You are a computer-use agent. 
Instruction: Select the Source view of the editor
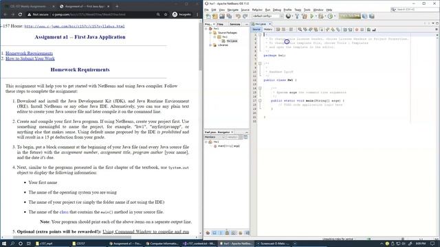click(256, 30)
